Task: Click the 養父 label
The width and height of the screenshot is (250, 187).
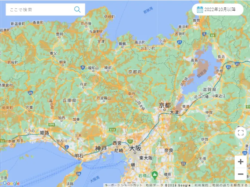Action: 53,53
